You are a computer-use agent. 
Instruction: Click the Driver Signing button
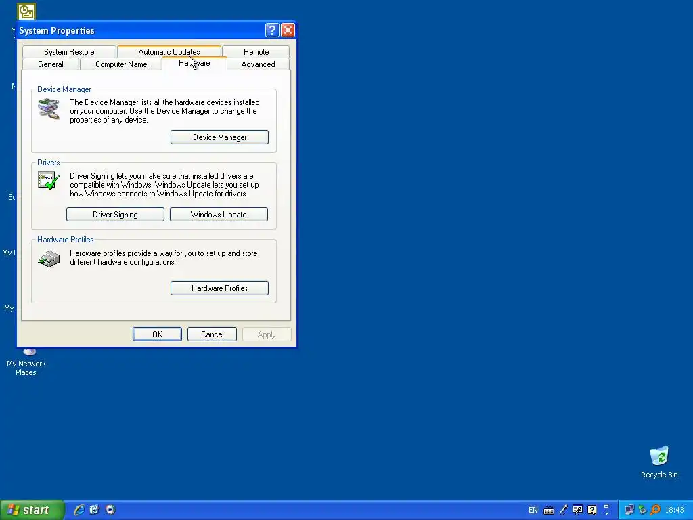pyautogui.click(x=115, y=215)
